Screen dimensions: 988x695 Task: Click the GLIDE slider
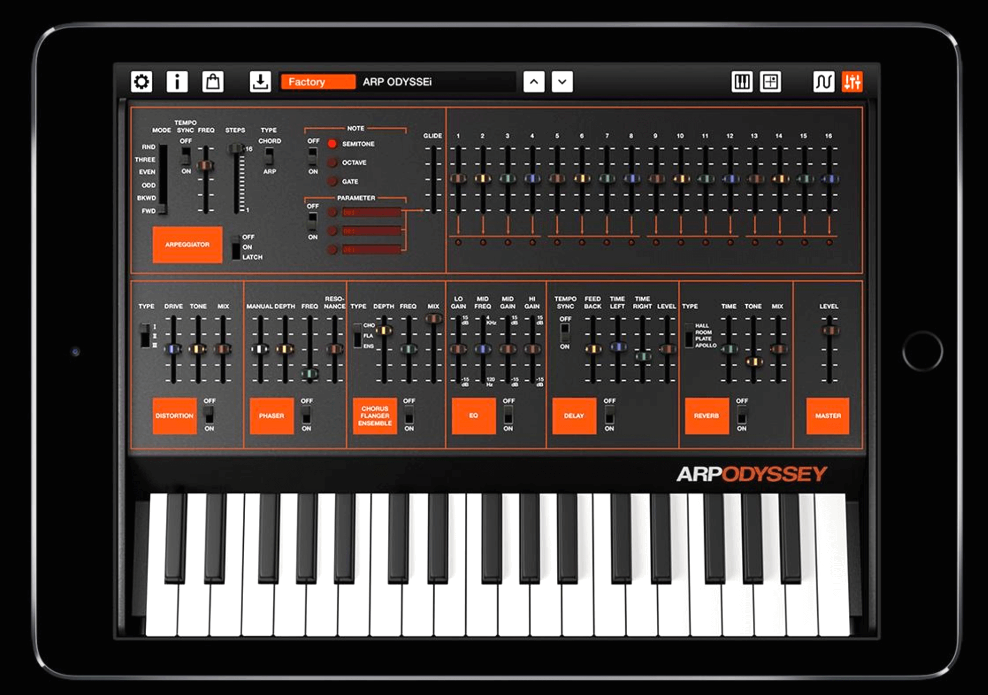point(433,179)
